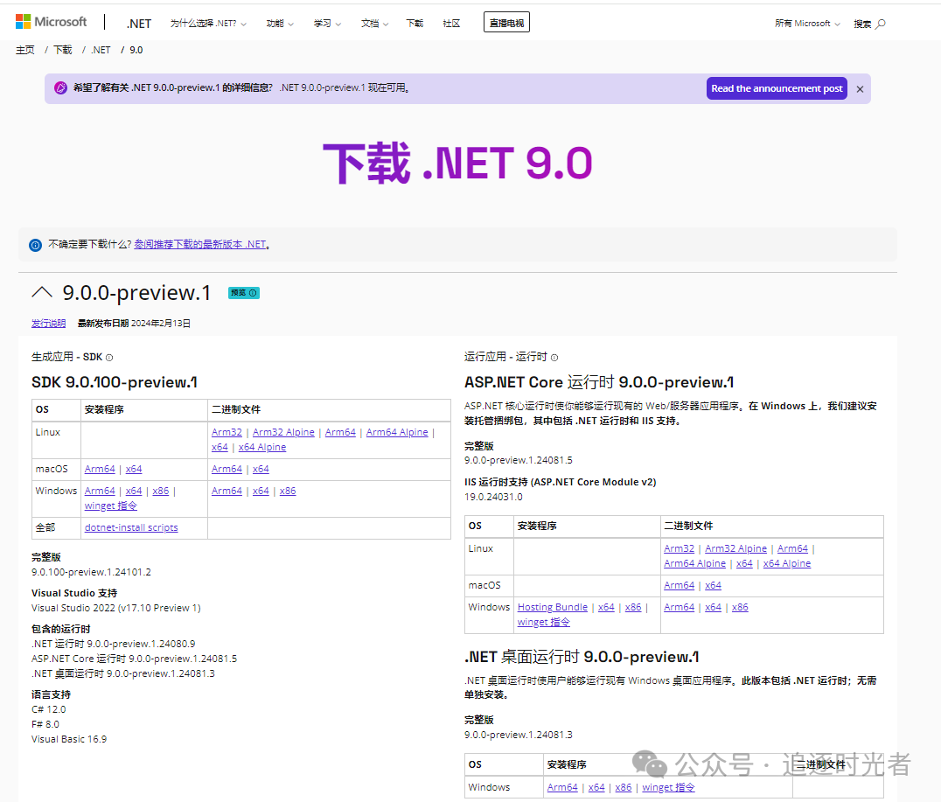
Task: Download SDK Windows x64 installer
Action: click(x=134, y=491)
